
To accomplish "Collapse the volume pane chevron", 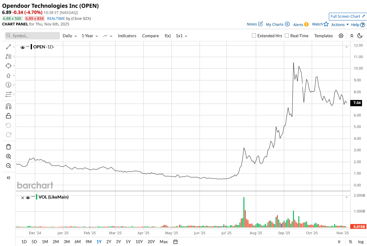I will [347, 197].
